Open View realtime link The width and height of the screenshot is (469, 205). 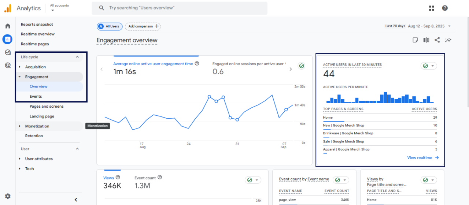click(x=423, y=158)
